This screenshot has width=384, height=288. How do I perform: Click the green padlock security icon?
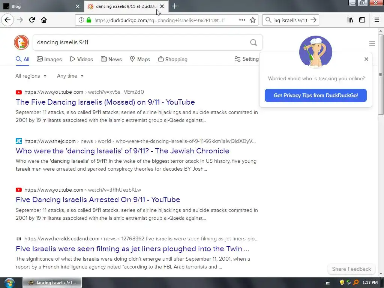[89, 20]
